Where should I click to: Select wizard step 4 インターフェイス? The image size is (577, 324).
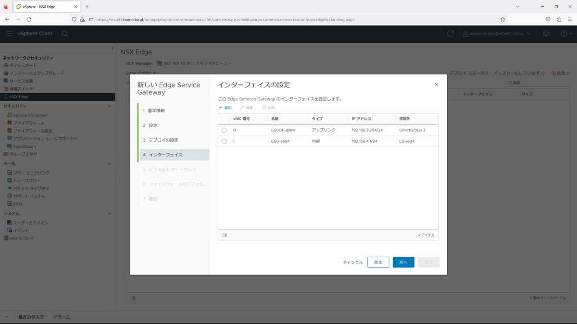174,155
